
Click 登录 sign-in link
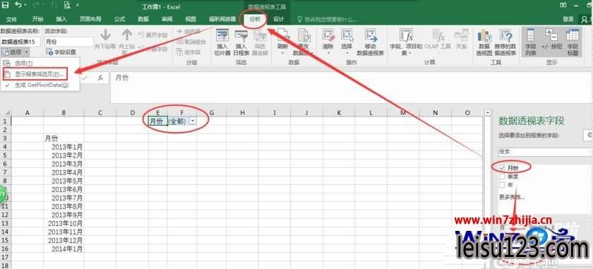pos(568,19)
